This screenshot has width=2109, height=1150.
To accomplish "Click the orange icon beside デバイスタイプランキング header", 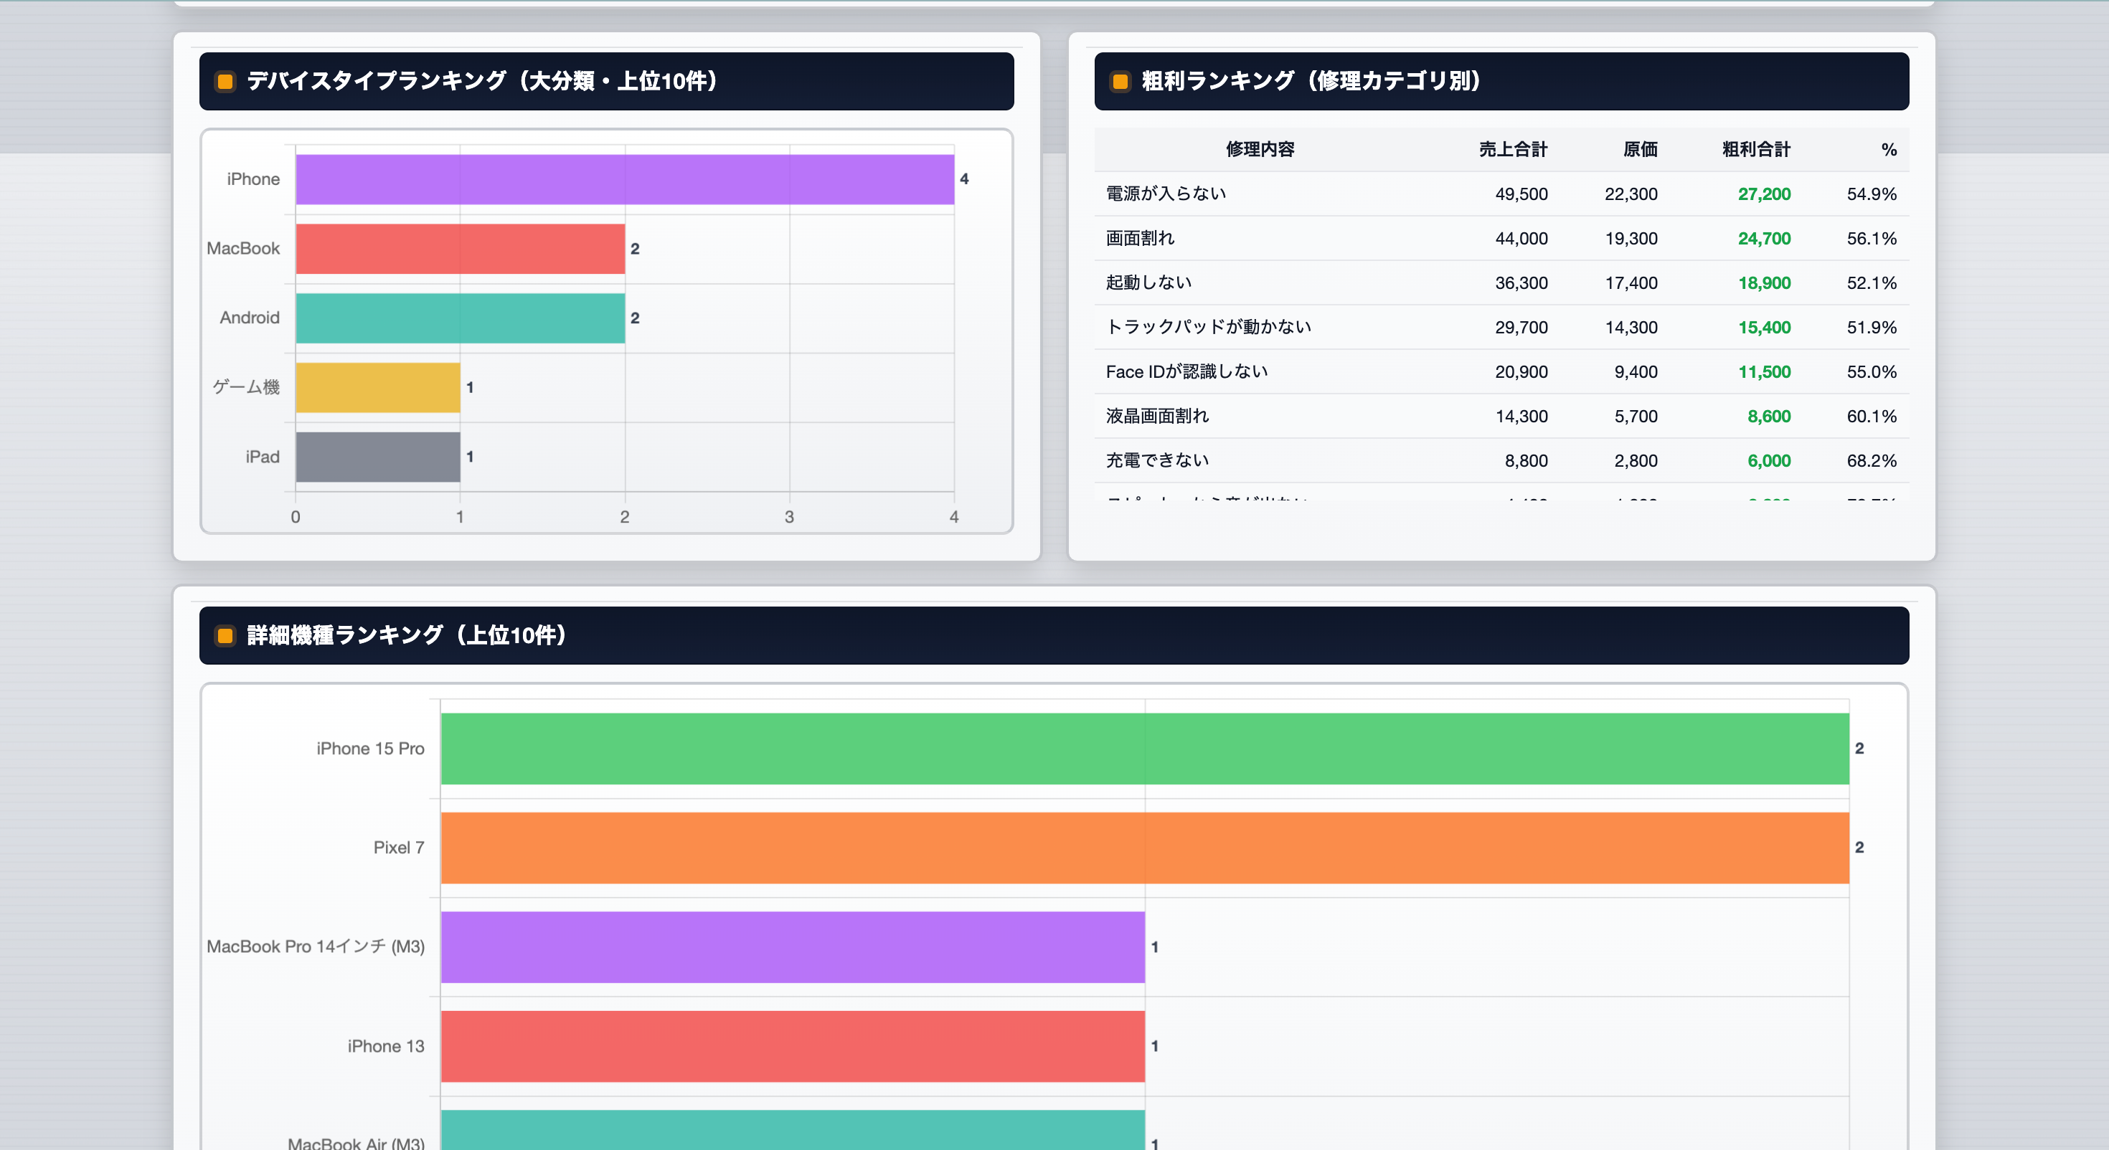I will point(225,81).
